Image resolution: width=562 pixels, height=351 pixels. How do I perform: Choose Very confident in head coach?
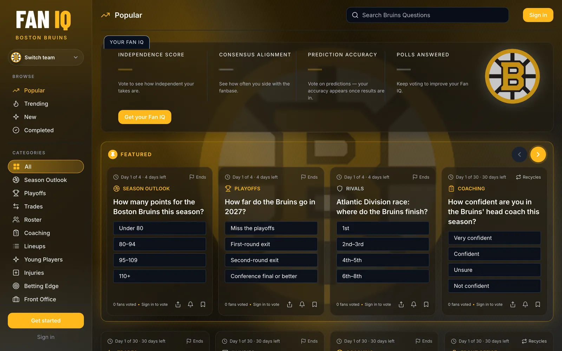pyautogui.click(x=494, y=238)
